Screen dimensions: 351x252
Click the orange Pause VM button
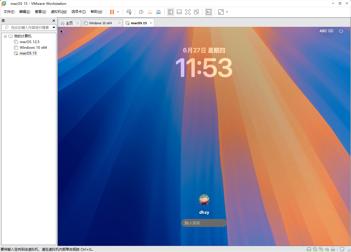[x=112, y=12]
